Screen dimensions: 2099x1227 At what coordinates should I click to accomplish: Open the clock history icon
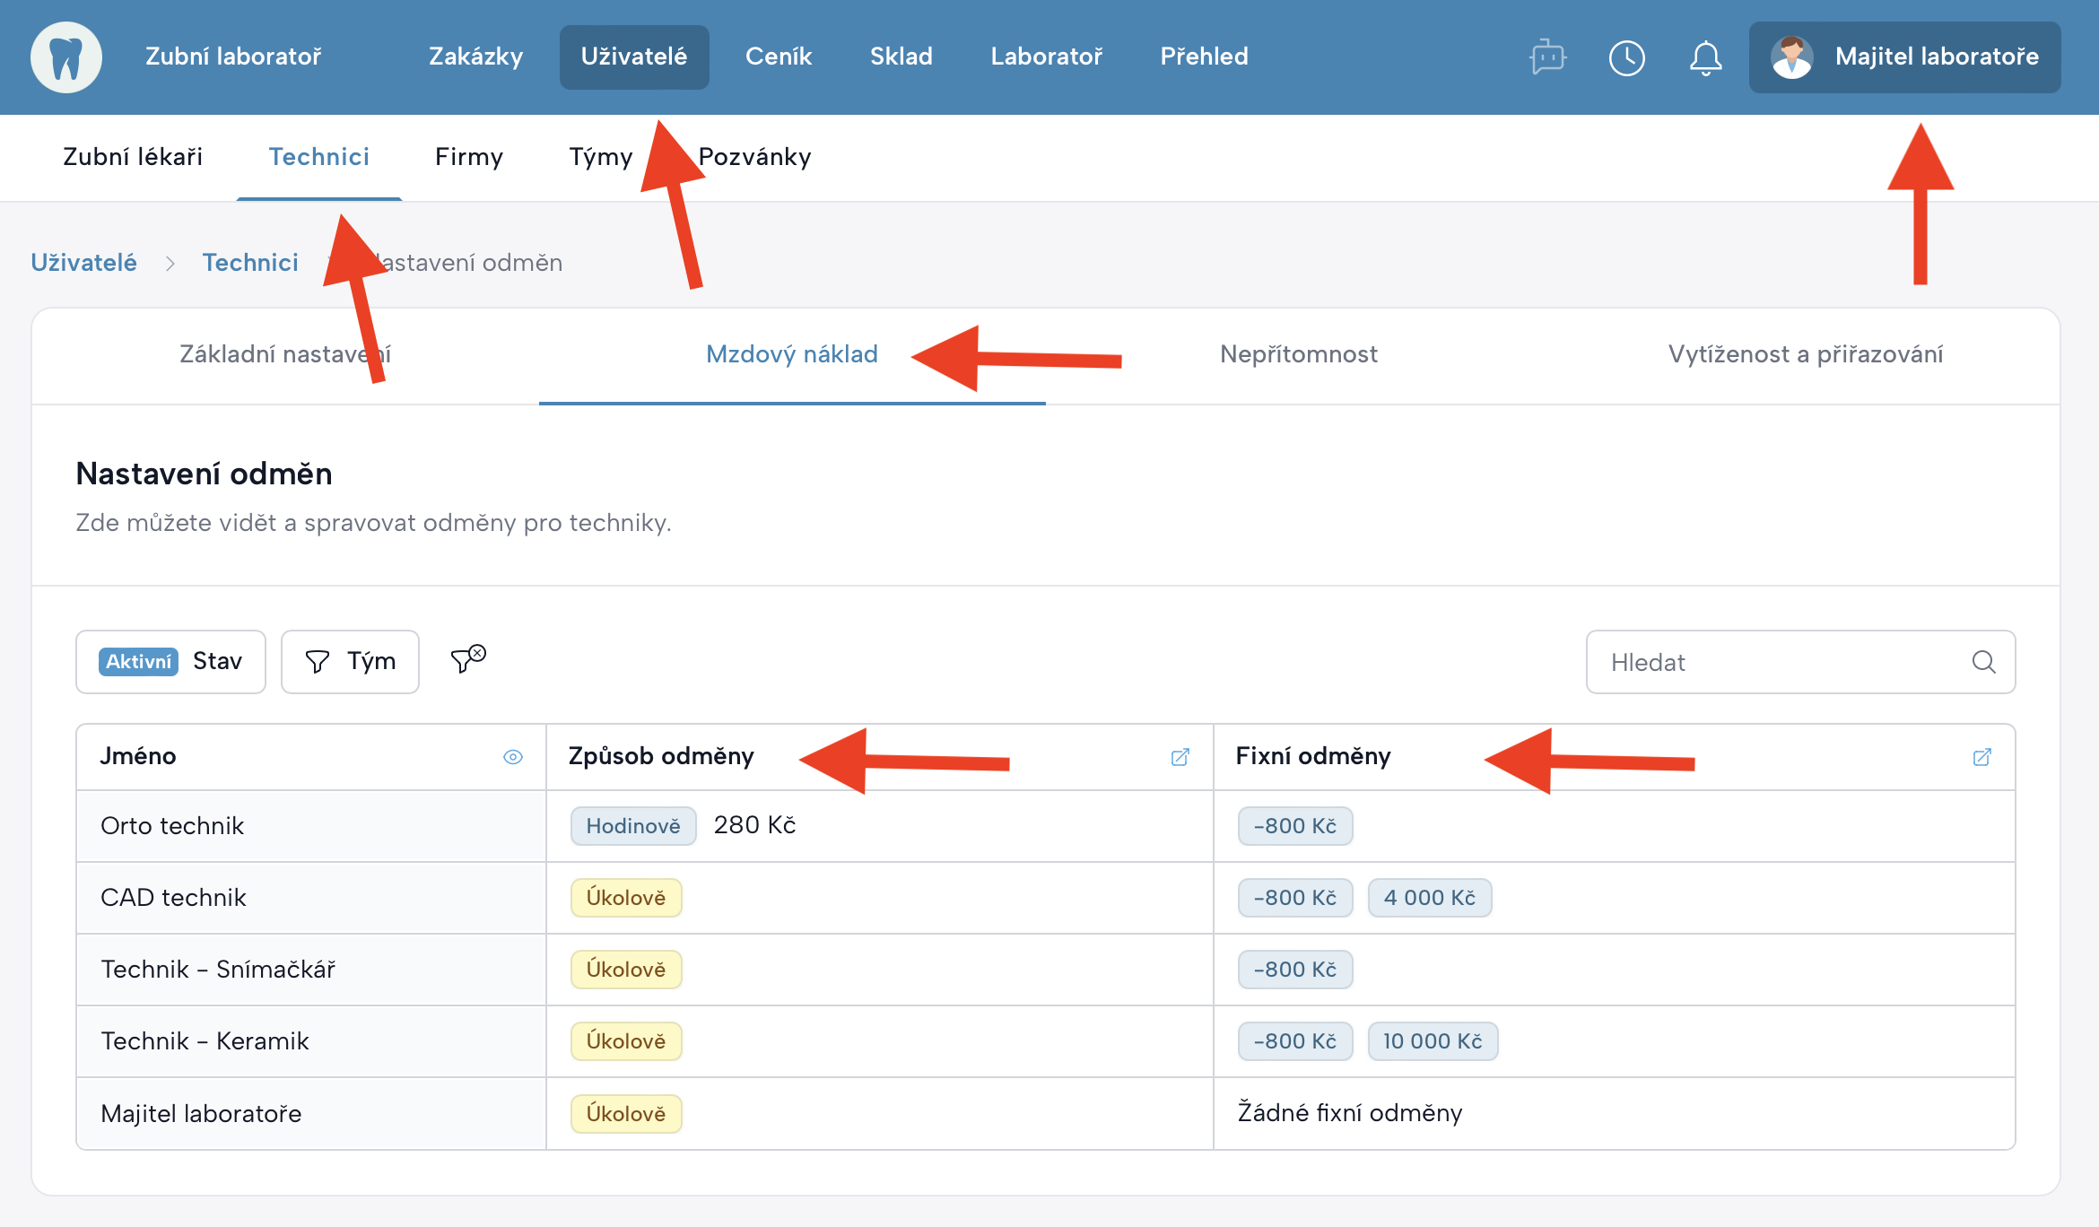tap(1626, 57)
